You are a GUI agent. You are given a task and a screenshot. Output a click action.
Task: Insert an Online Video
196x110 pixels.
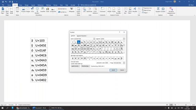(x=78, y=10)
